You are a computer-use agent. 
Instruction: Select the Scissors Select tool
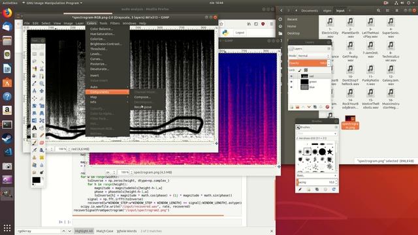tap(42, 69)
